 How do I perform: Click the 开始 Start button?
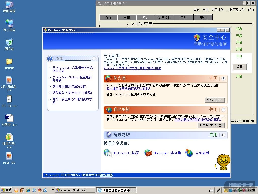[6, 190]
